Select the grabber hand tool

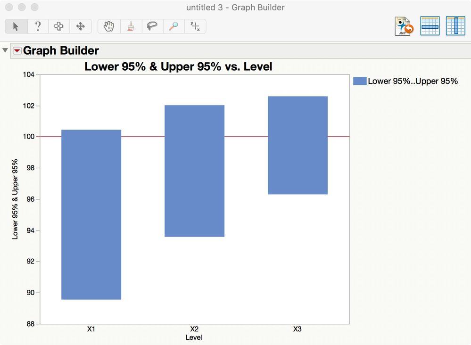click(109, 26)
